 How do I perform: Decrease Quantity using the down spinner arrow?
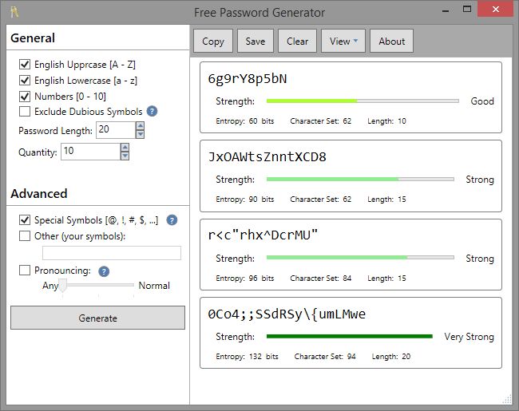click(x=125, y=156)
